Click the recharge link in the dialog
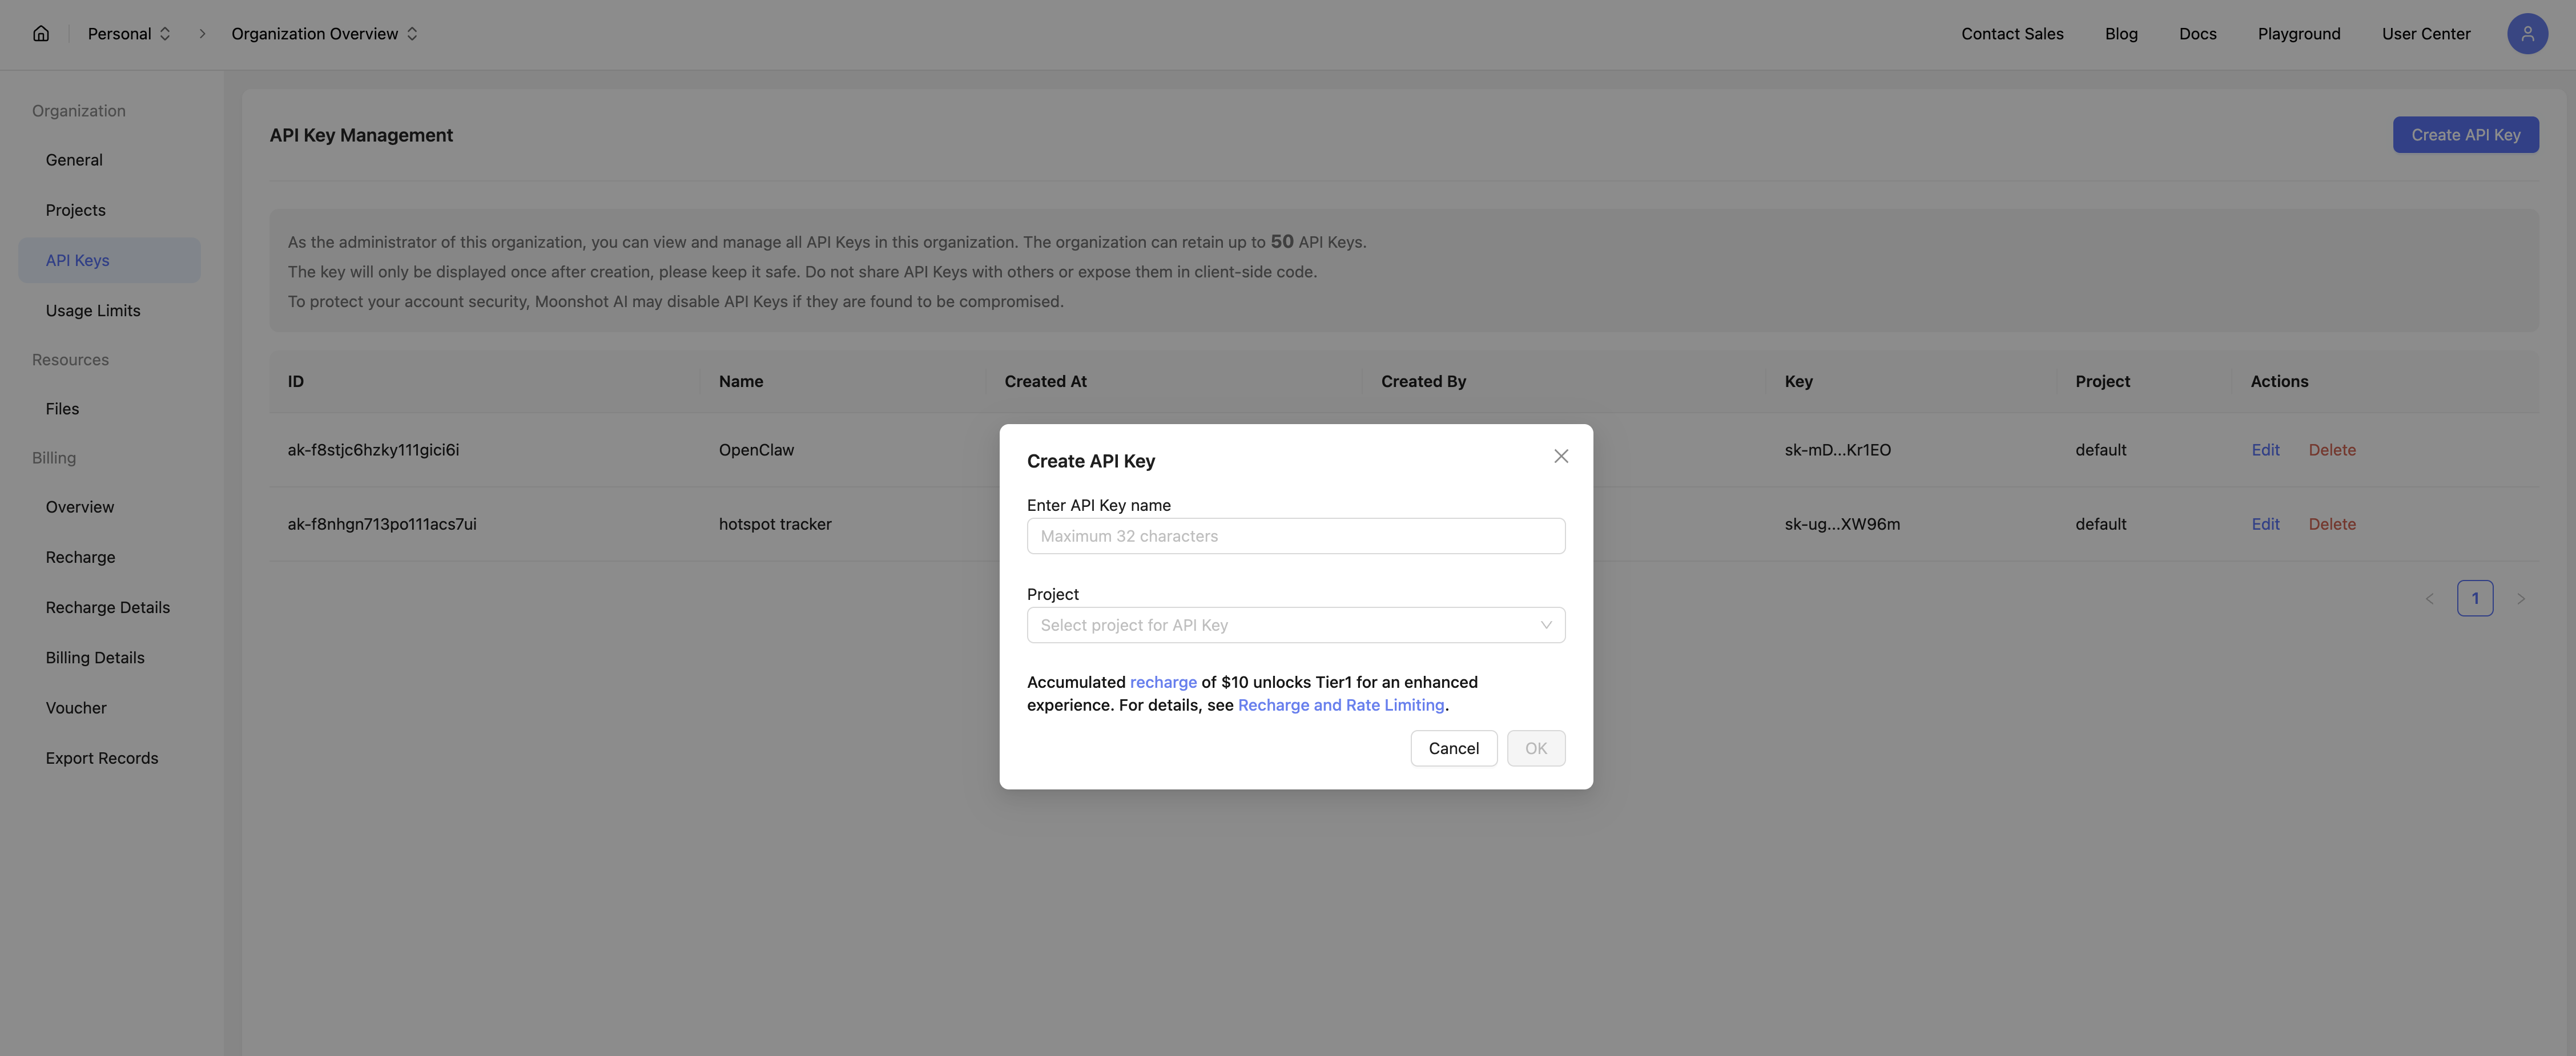Viewport: 2576px width, 1056px height. (x=1163, y=682)
